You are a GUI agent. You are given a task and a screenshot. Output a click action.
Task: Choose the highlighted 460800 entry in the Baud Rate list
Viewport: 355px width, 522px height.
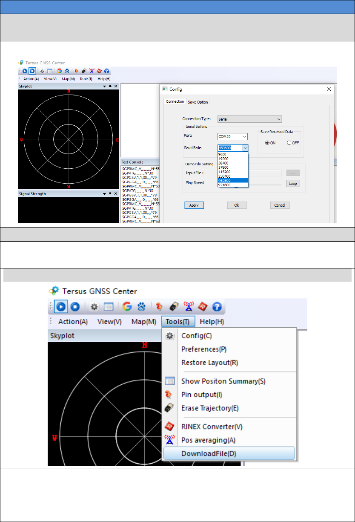pos(233,181)
